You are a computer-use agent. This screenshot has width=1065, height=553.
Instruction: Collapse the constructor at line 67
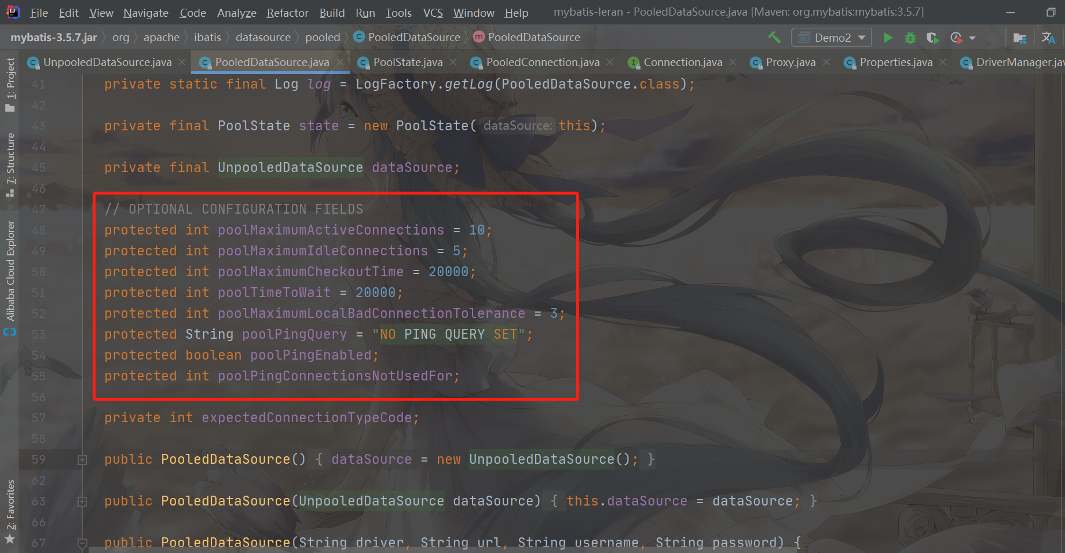(82, 543)
